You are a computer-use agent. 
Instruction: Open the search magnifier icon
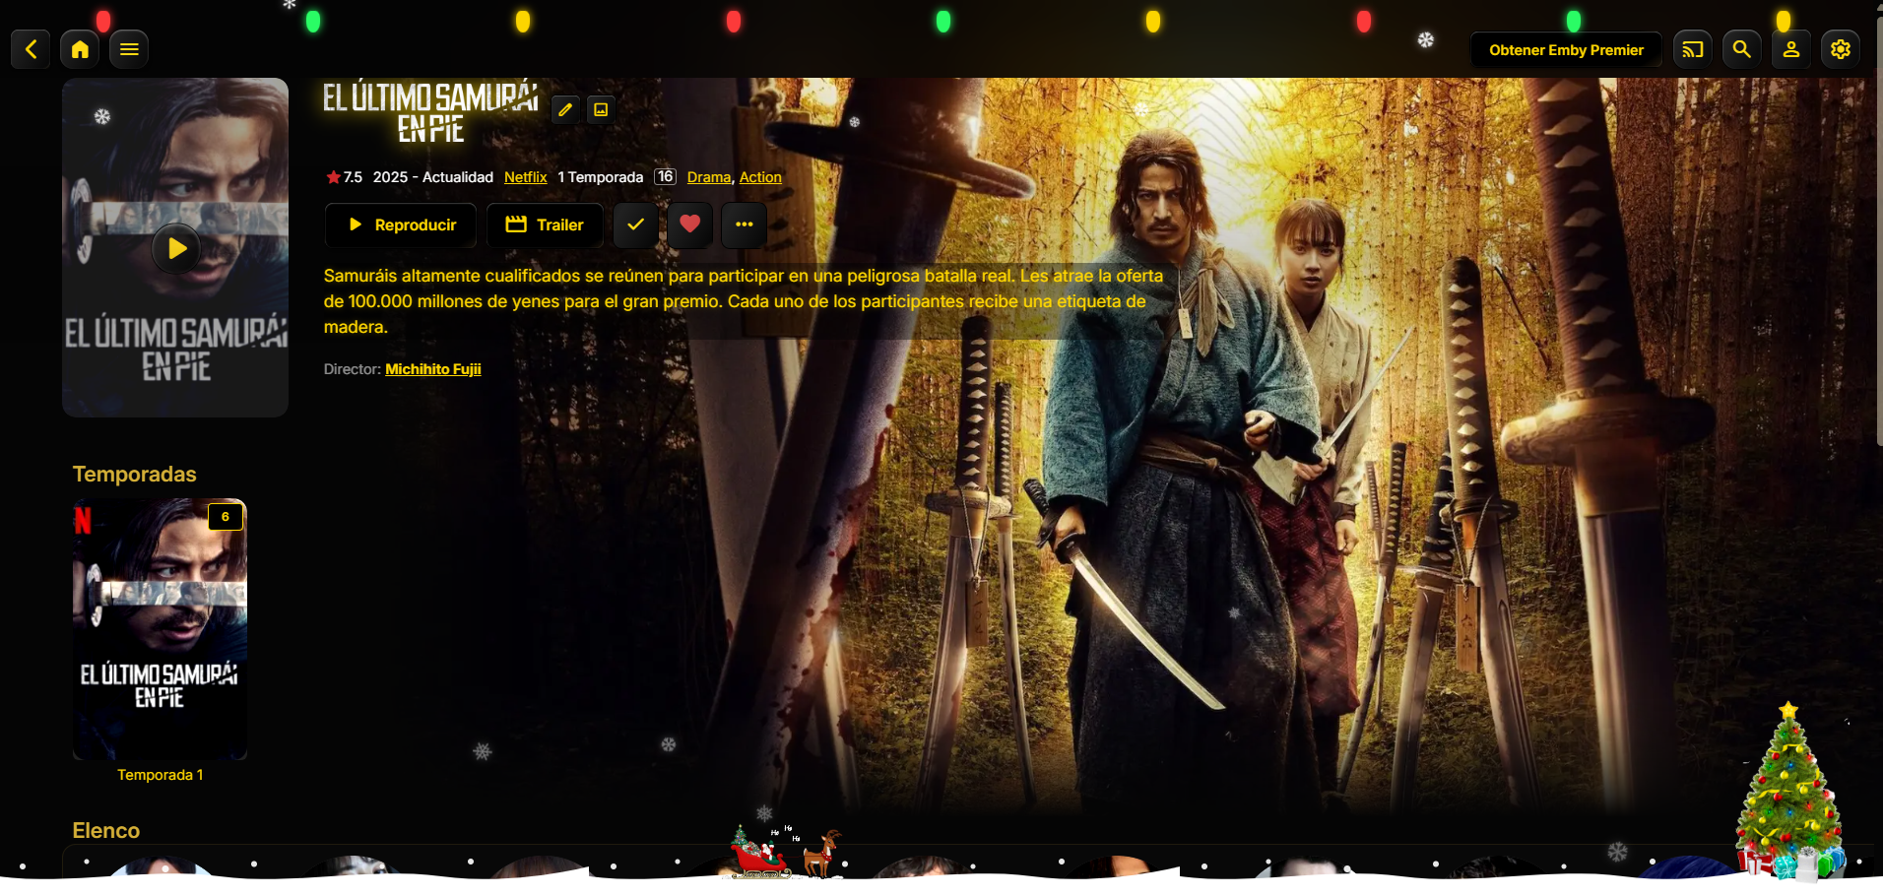click(1742, 49)
